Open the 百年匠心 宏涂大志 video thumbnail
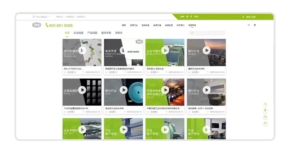Image resolution: width=290 pixels, height=150 pixels. 165,50
